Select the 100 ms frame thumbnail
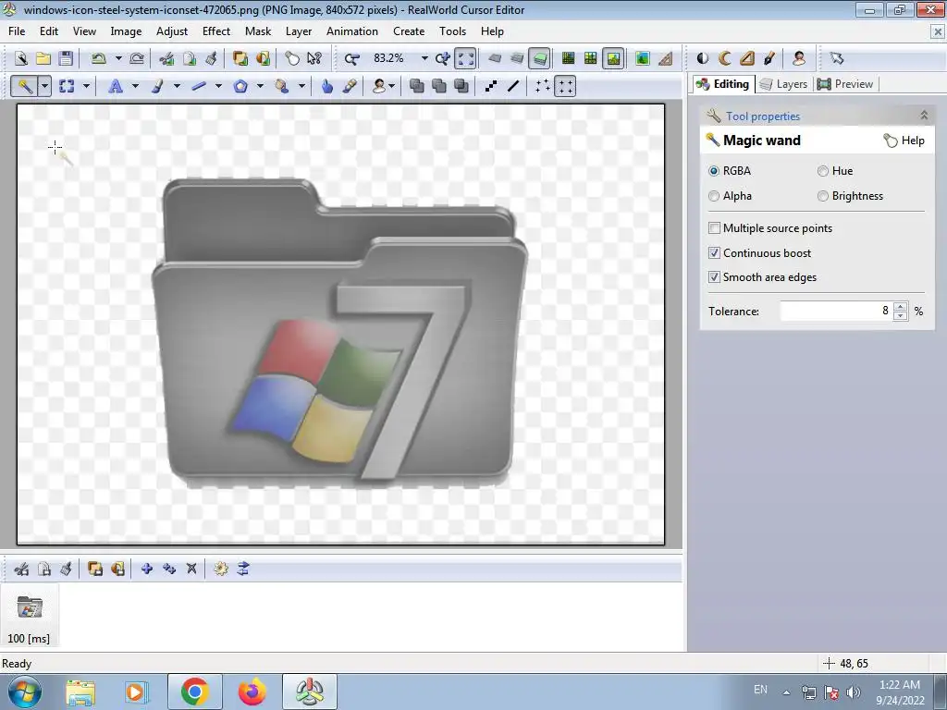This screenshot has width=947, height=710. (29, 617)
